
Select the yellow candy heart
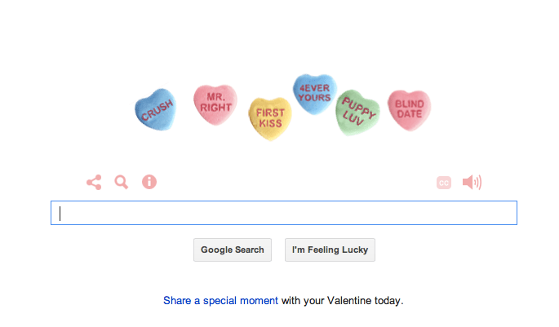pyautogui.click(x=269, y=117)
